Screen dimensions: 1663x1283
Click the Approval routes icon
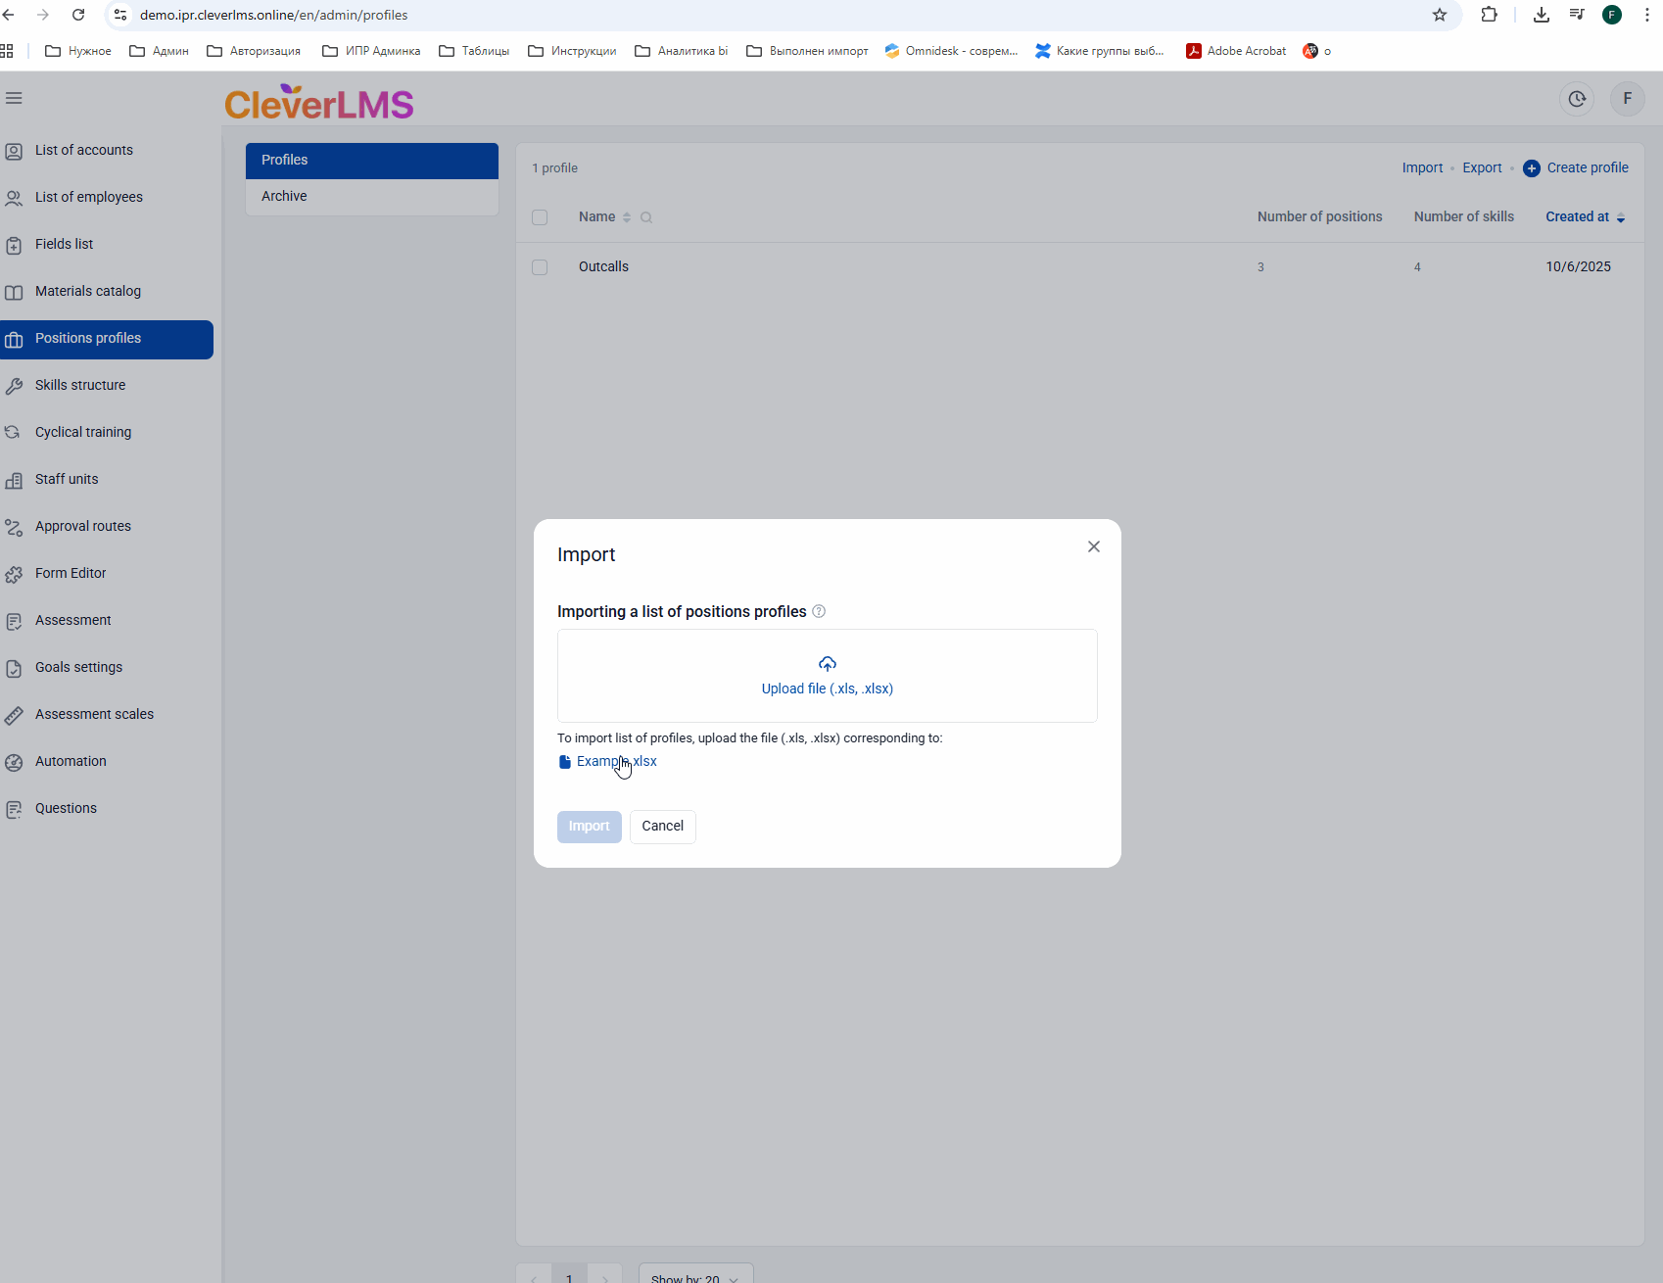(14, 528)
